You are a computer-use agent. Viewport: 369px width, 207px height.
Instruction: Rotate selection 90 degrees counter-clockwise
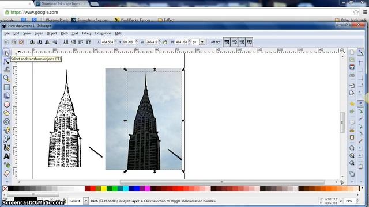[32, 42]
